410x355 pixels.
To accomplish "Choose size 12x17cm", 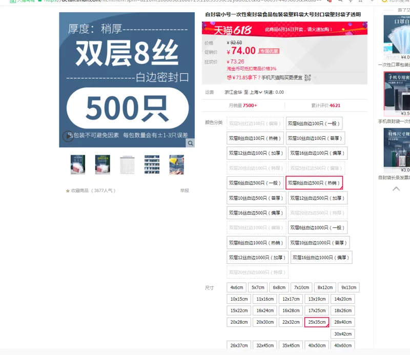I will point(291,299).
